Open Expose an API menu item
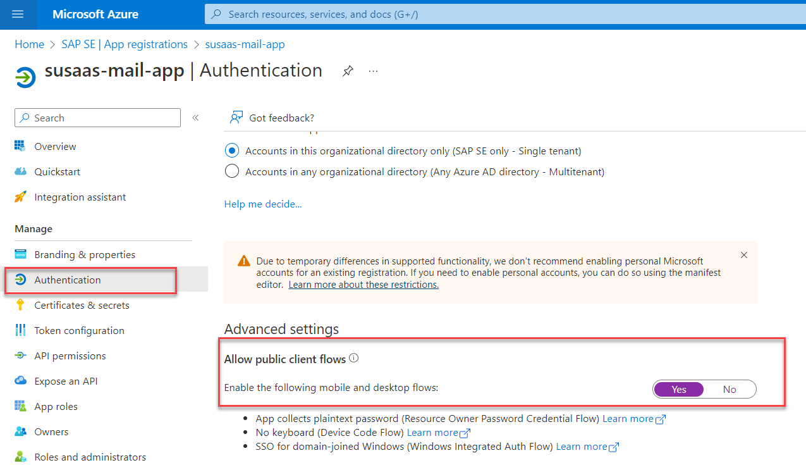806x465 pixels. click(x=66, y=381)
